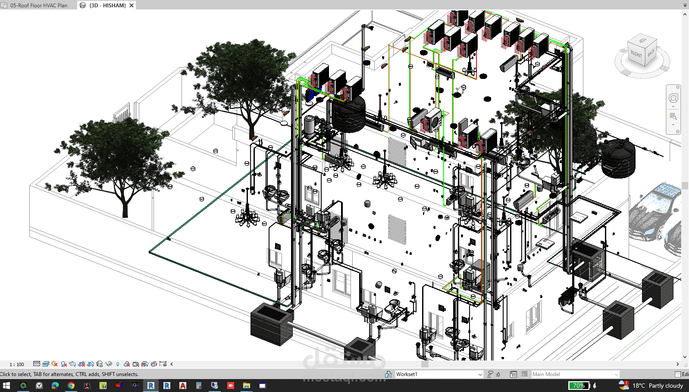Show the Rendering Dialog teapot icon
689x392 pixels.
pos(72,364)
